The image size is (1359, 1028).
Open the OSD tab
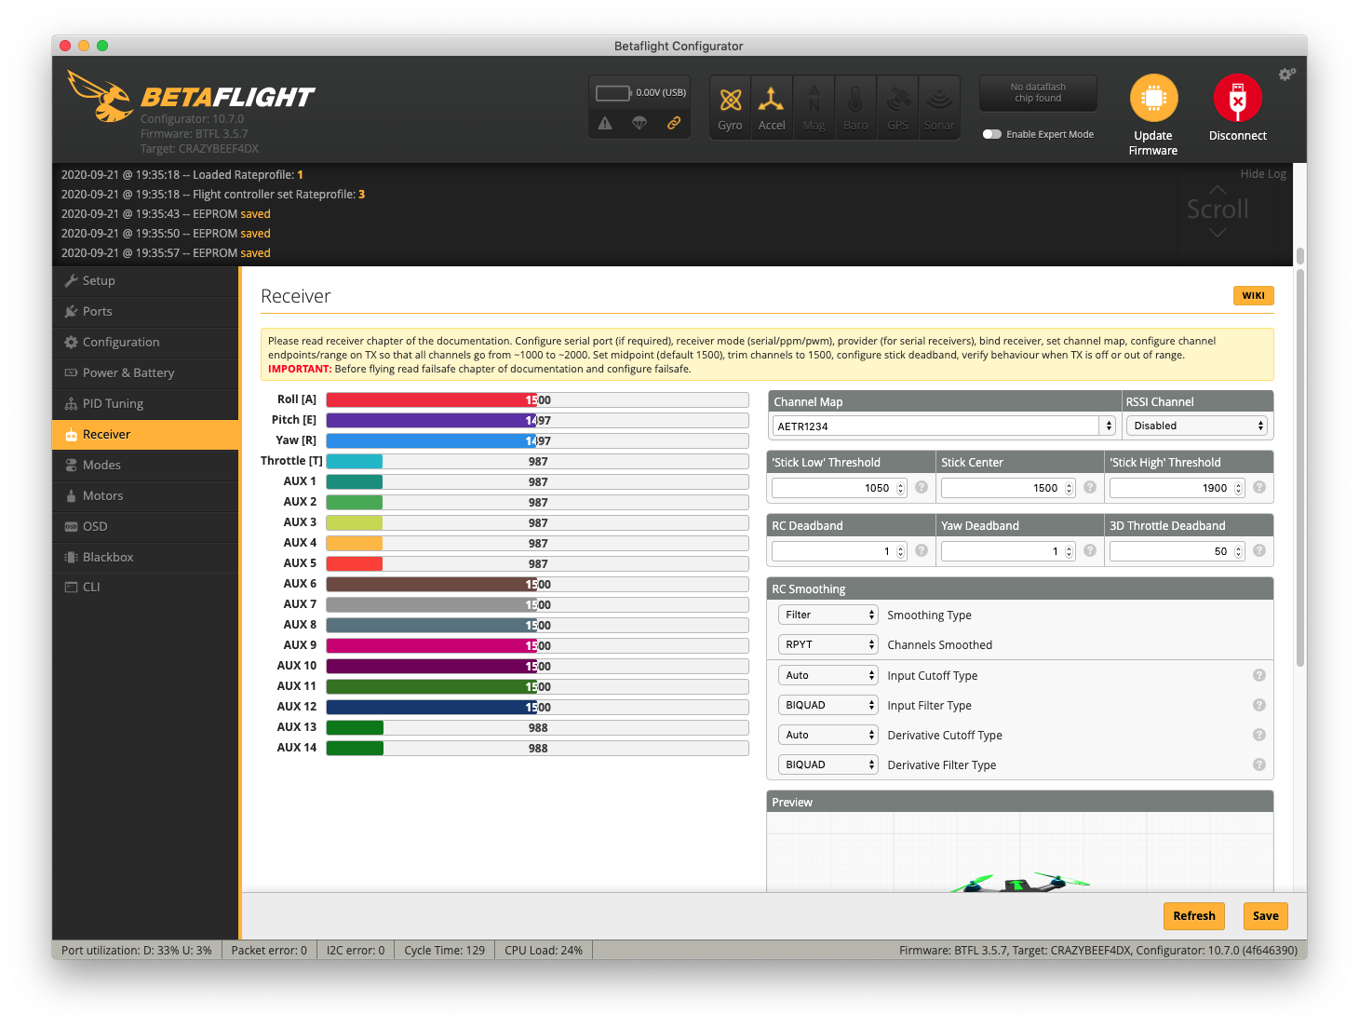[145, 526]
